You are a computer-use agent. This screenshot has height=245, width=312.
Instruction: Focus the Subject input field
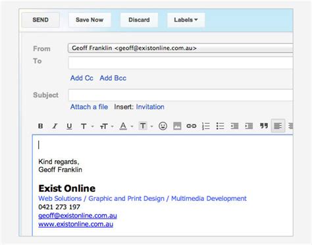[x=180, y=95]
